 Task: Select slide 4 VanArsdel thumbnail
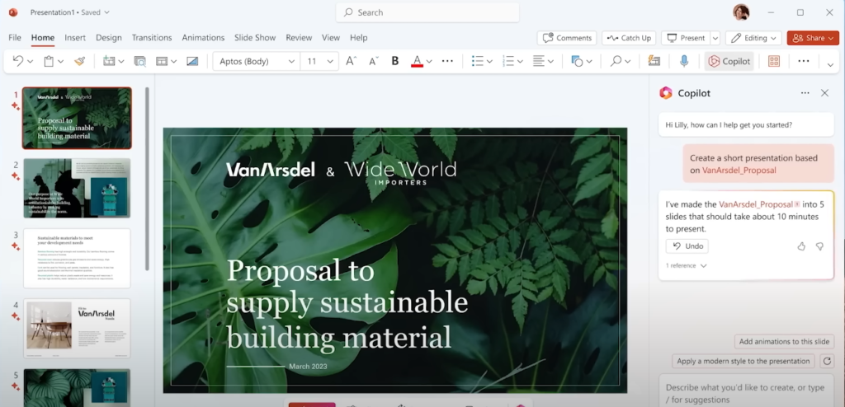77,328
